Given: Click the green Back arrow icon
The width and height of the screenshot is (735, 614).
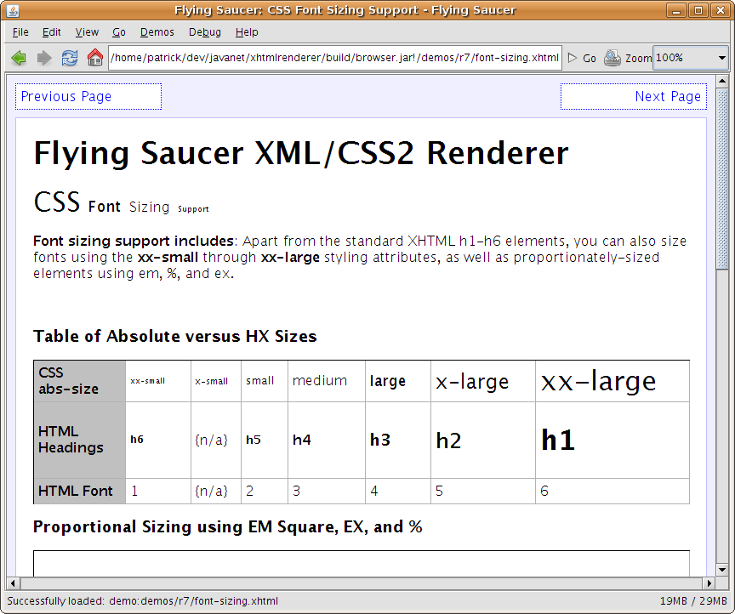Looking at the screenshot, I should [19, 58].
